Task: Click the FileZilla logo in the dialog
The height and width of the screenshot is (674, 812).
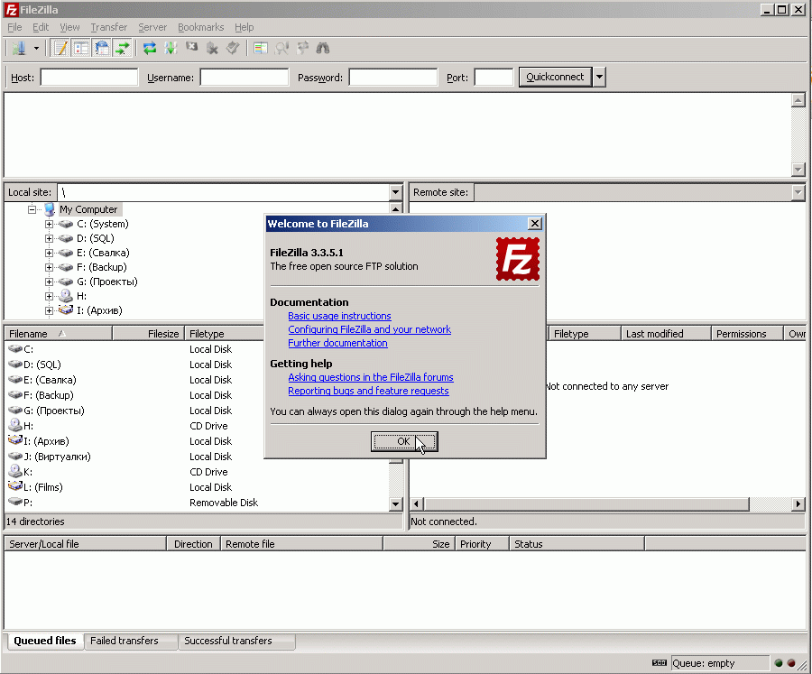Action: pos(517,259)
